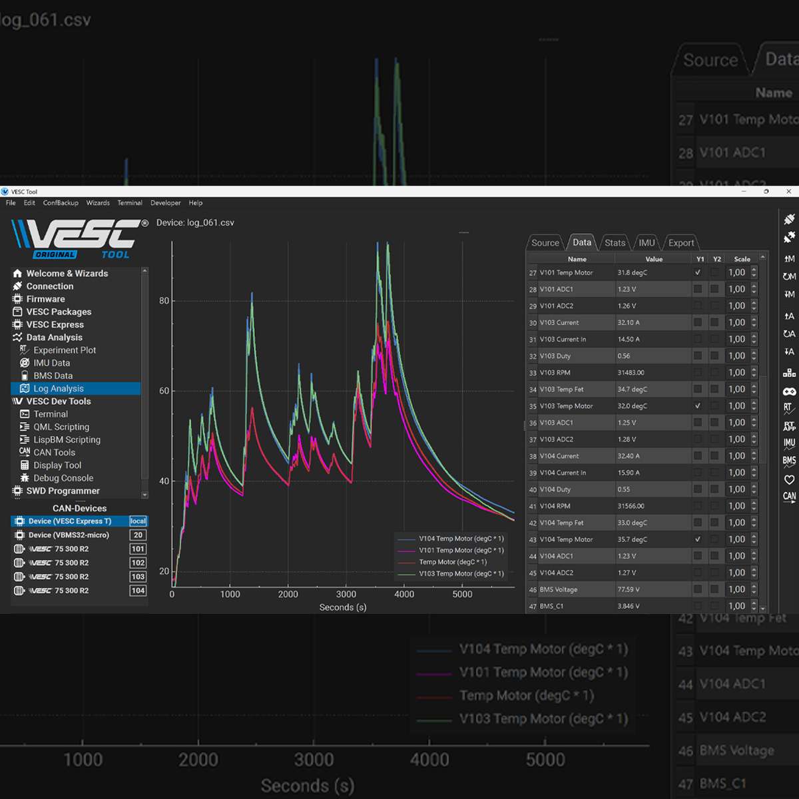This screenshot has height=799, width=799.
Task: Switch to the Stats tab
Action: coord(615,243)
